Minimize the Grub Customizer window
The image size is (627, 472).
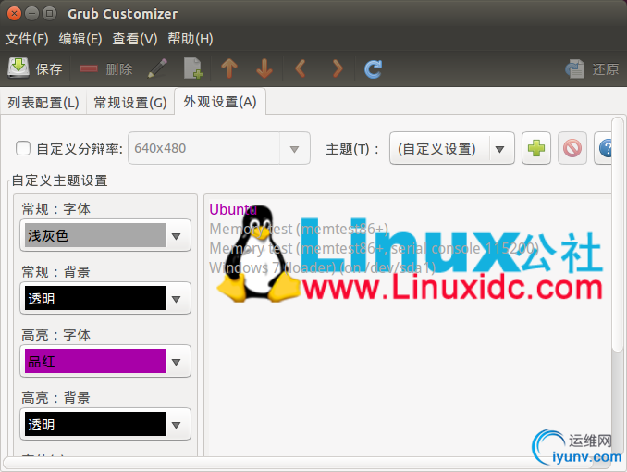click(x=32, y=14)
